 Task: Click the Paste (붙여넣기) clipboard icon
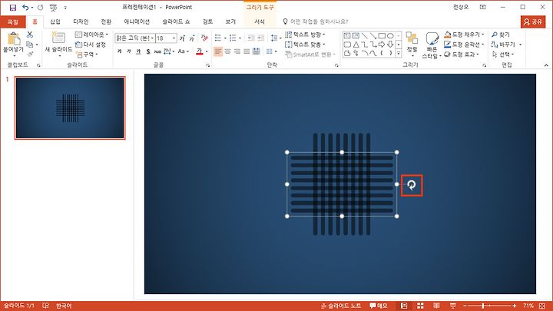[x=13, y=39]
